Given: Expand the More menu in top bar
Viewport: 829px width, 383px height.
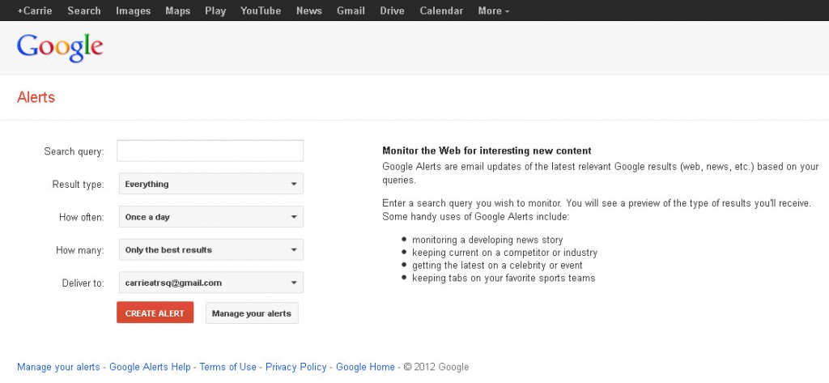Looking at the screenshot, I should point(494,11).
